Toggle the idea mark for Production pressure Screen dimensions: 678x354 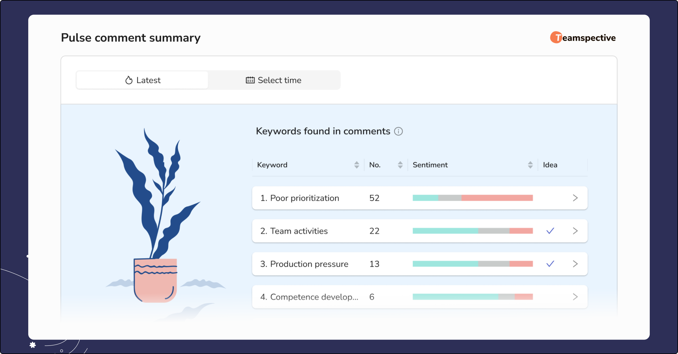[x=550, y=264]
